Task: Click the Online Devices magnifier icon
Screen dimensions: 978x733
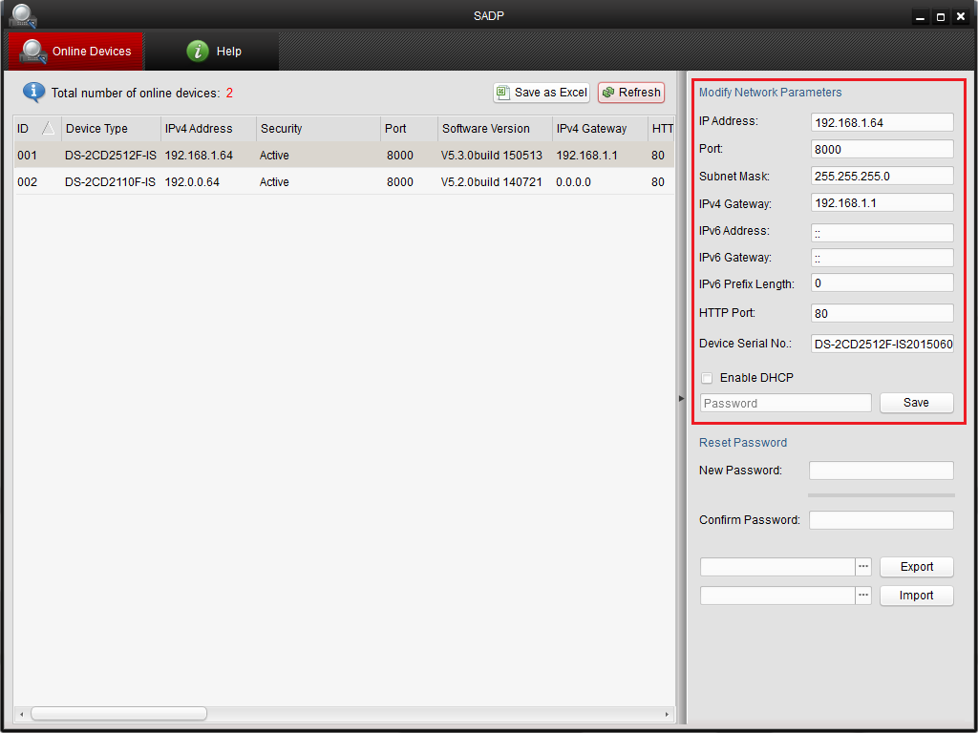Action: coord(30,49)
